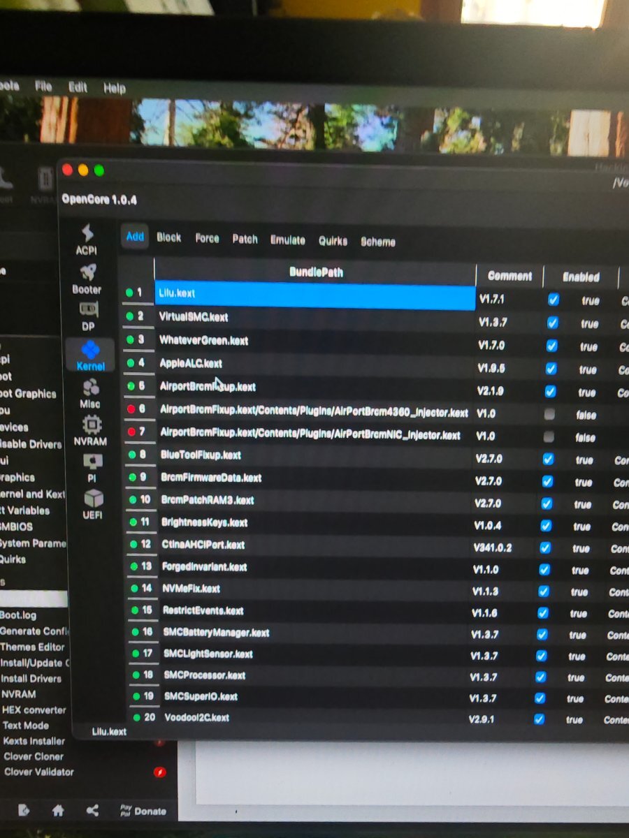Select the PI section icon
629x838 pixels.
click(92, 462)
